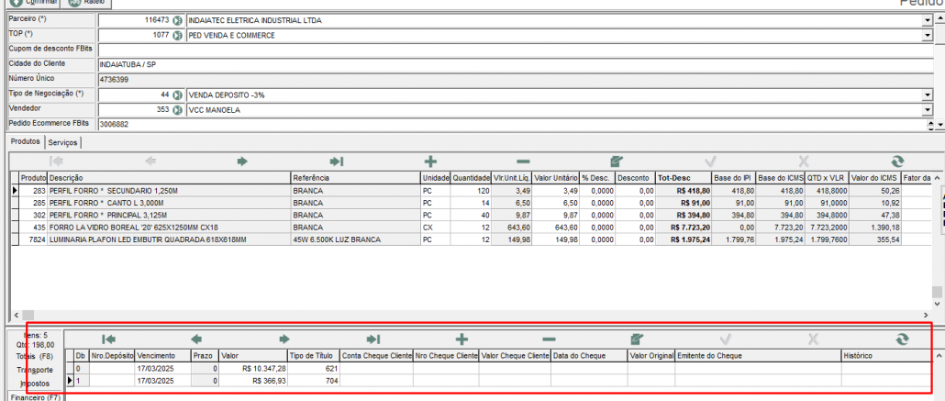This screenshot has height=401, width=945.
Task: Go to the next product record in Produtos toolbar
Action: [x=242, y=161]
